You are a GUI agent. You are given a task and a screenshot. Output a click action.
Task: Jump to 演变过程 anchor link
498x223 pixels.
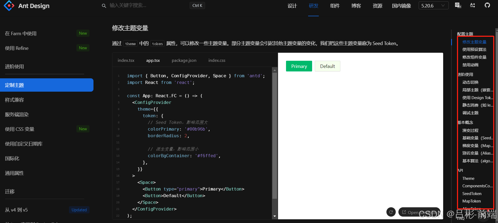pyautogui.click(x=470, y=131)
